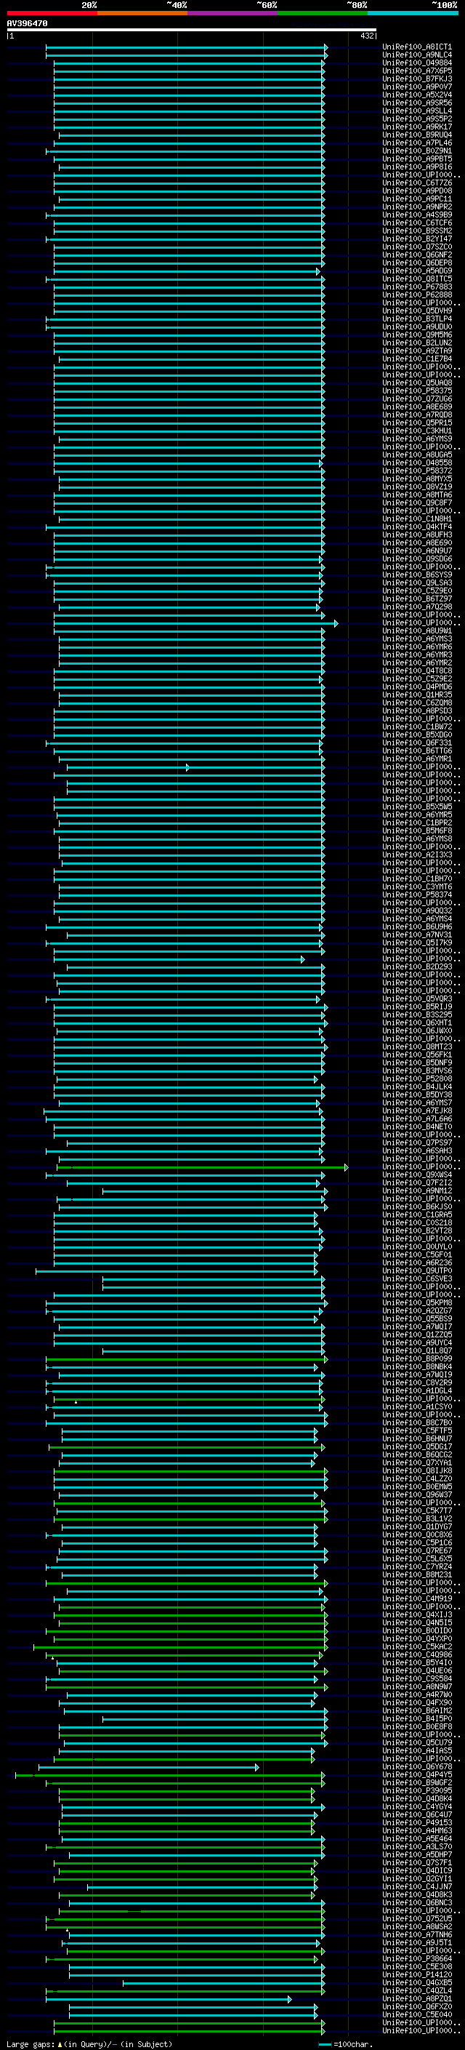
Task: Click hit label UniRef100_A5X2V4
Action: click(x=417, y=95)
